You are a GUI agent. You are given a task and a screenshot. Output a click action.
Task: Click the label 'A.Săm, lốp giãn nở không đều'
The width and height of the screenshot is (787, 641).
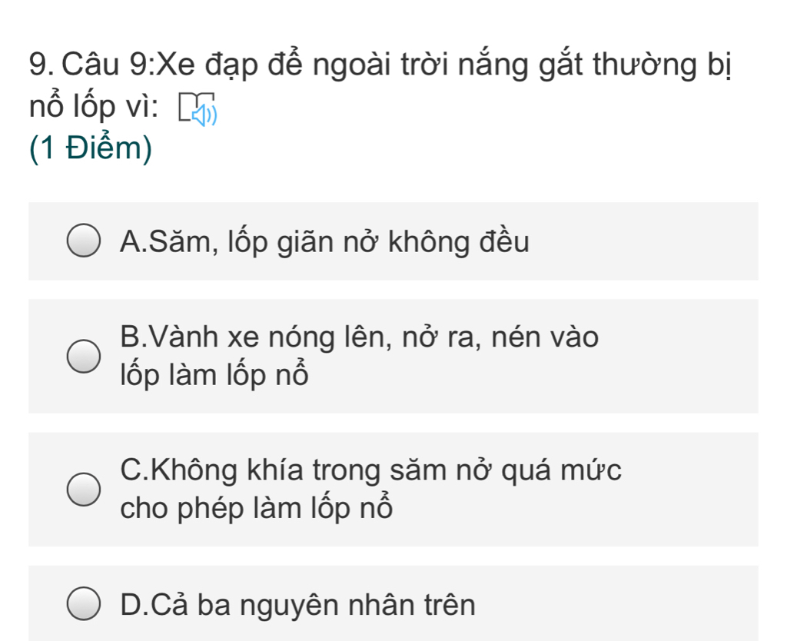point(325,242)
